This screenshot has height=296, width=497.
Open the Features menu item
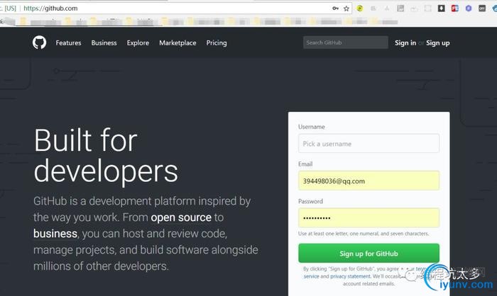pos(68,42)
